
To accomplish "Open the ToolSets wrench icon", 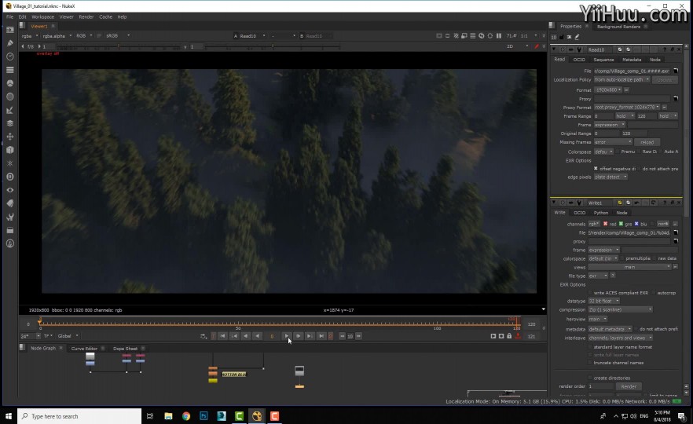I will [x=9, y=217].
